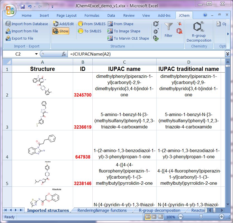Screen dimensions: 233x223
Task: Select Import from File
Action: click(x=25, y=31)
